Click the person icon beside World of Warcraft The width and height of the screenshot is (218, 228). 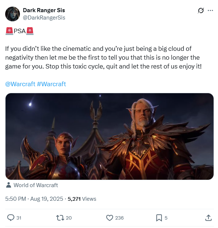pyautogui.click(x=9, y=185)
